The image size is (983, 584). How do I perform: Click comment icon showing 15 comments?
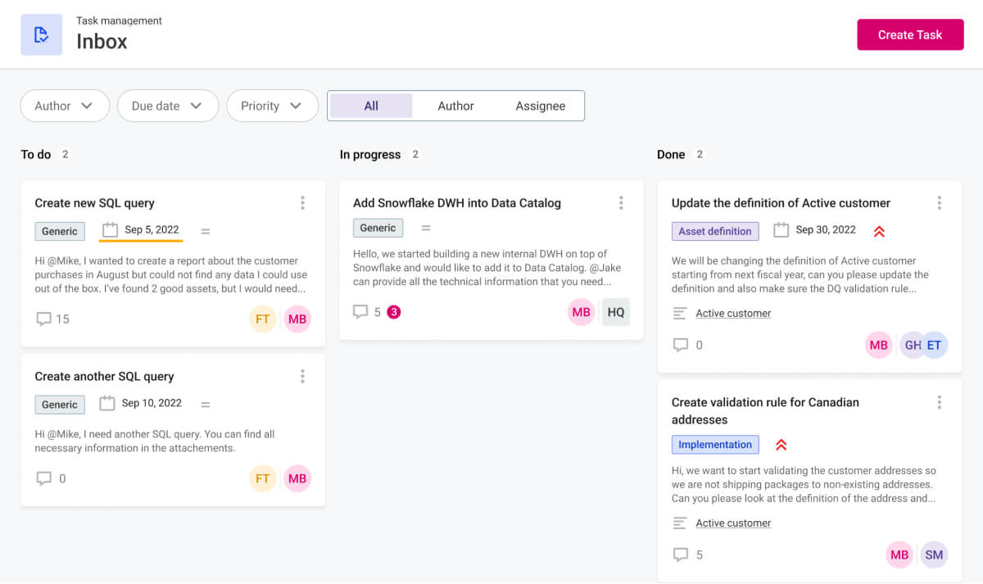44,319
